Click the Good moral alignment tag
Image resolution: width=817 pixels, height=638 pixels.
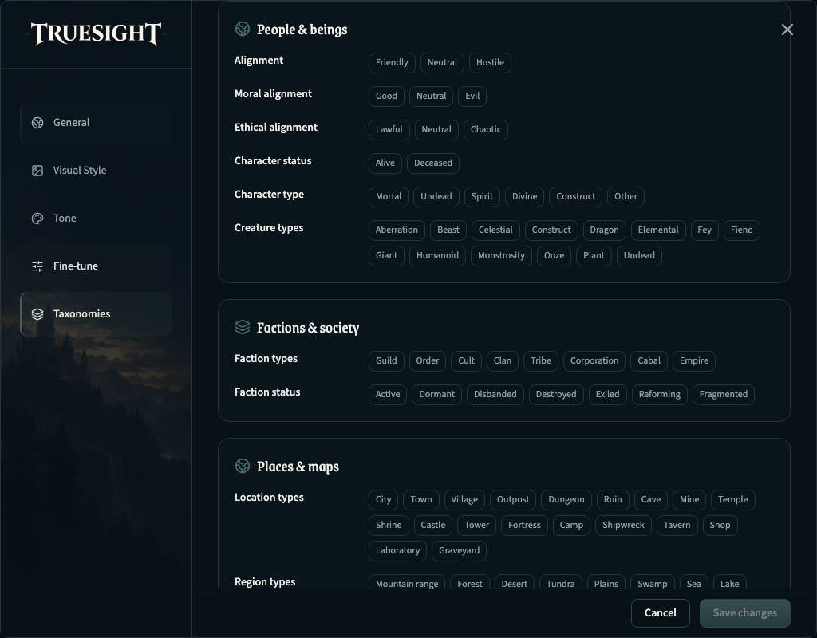click(x=386, y=96)
